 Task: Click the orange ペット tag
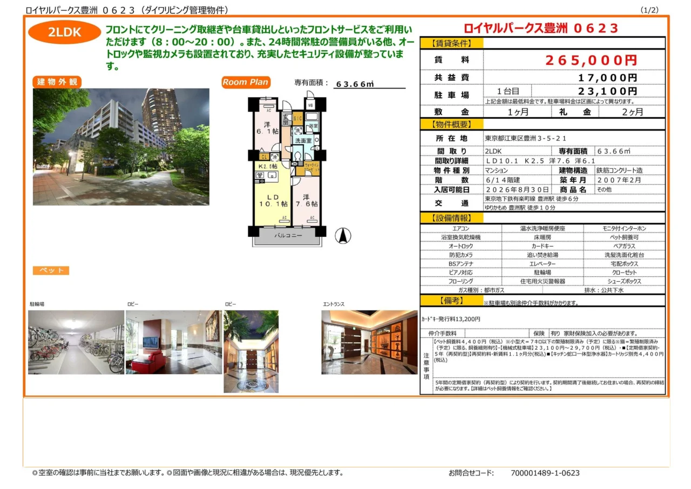tap(51, 270)
